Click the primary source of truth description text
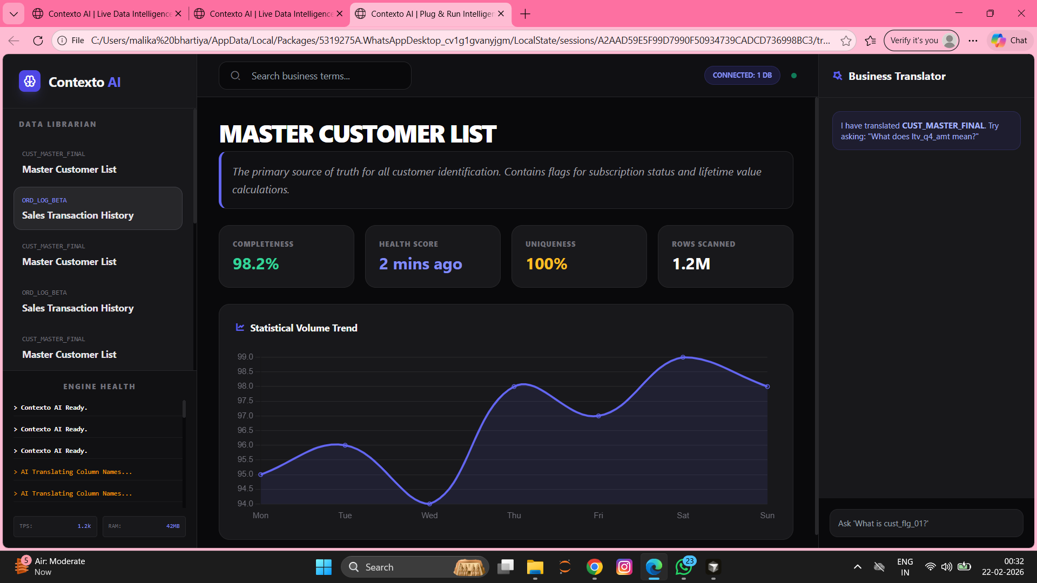 coord(497,180)
